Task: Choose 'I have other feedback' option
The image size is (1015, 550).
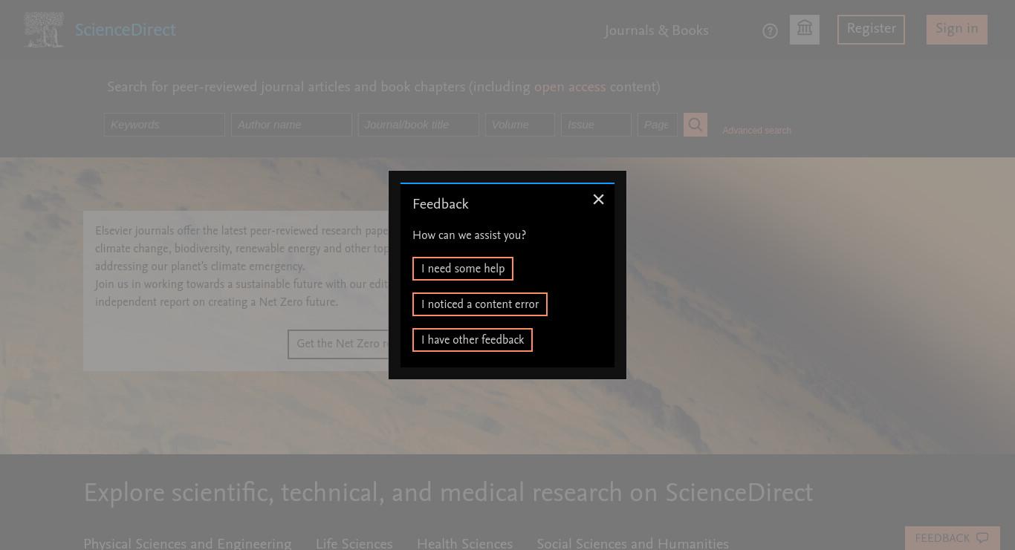Action: [x=473, y=340]
